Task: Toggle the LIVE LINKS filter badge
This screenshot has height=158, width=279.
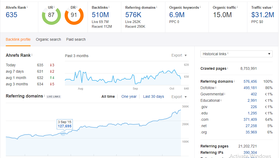Action: [53, 96]
